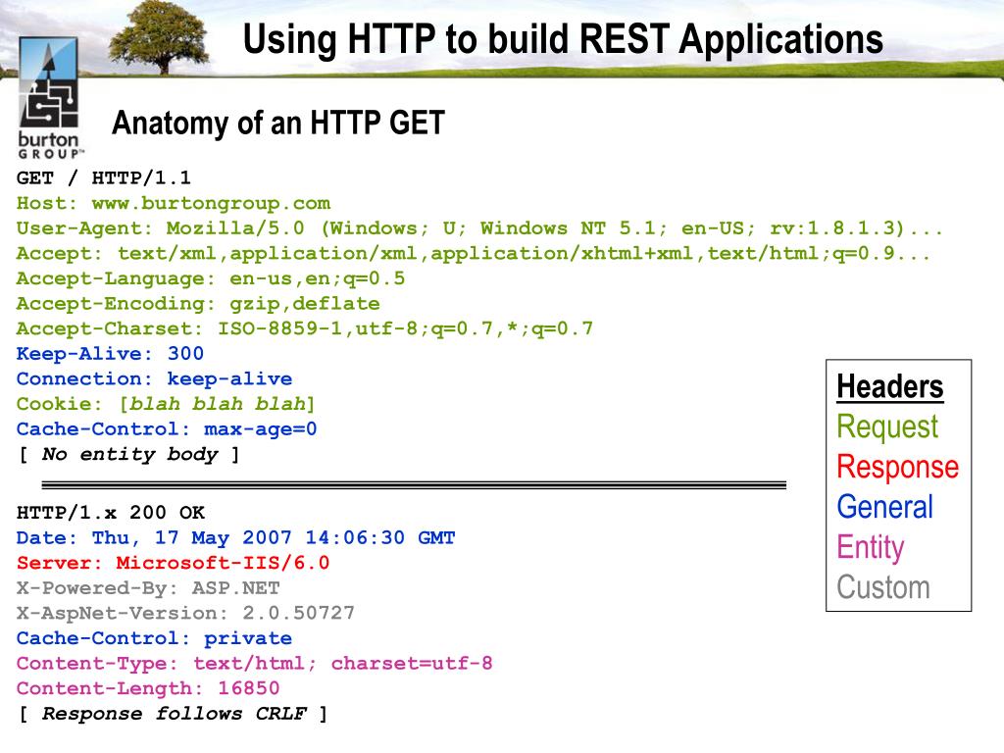1004x753 pixels.
Task: Click the 'X-Powered-By: ASP.NET' line
Action: click(x=148, y=588)
